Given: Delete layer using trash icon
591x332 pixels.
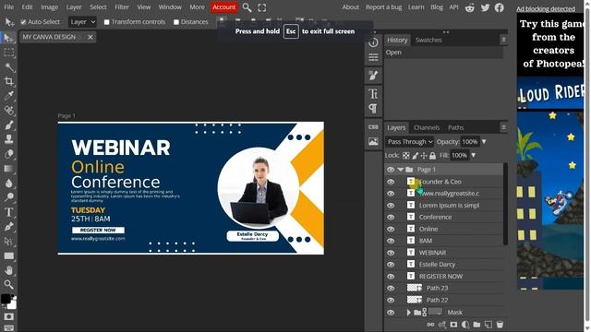Looking at the screenshot, I should [x=500, y=325].
